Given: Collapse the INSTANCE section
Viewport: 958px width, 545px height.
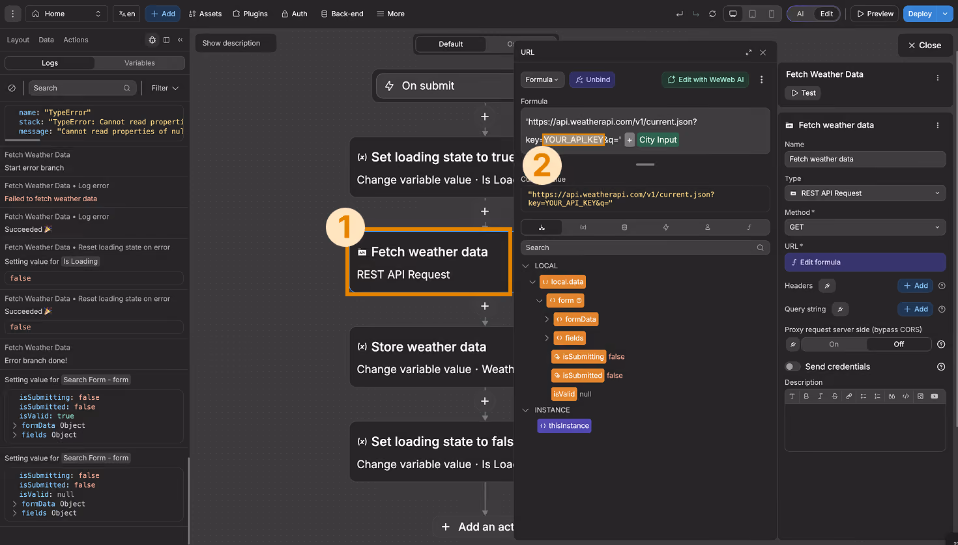Looking at the screenshot, I should pos(526,410).
